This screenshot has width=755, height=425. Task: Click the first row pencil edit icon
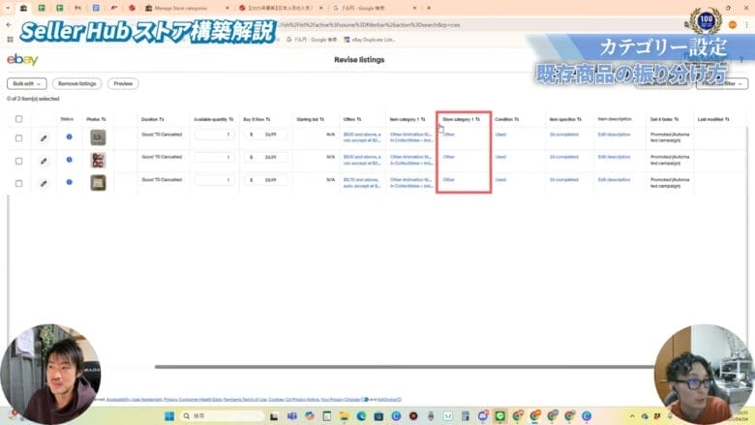pyautogui.click(x=44, y=138)
